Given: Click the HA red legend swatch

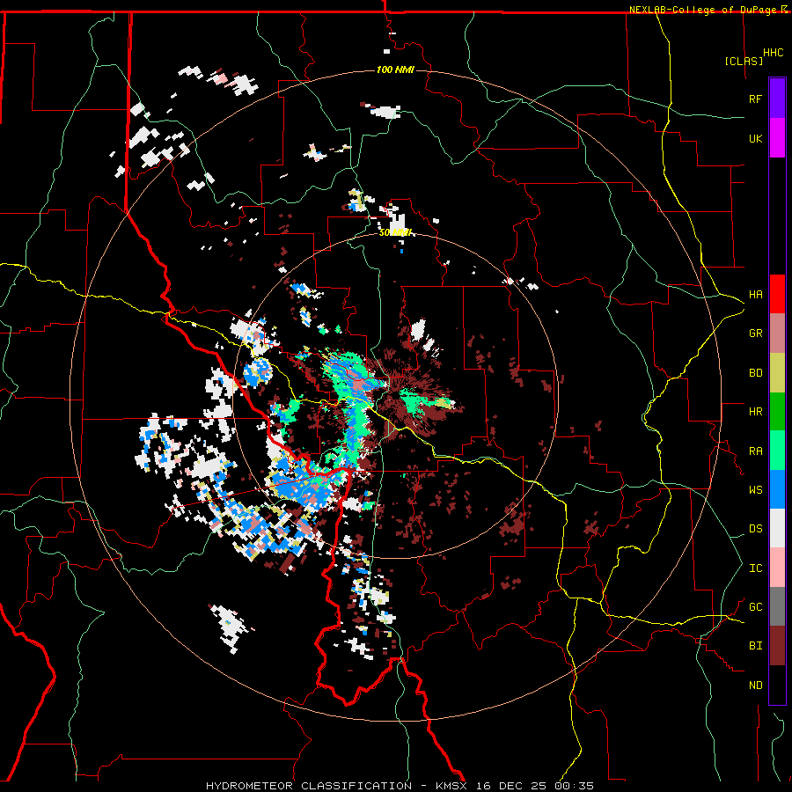Looking at the screenshot, I should pyautogui.click(x=777, y=294).
